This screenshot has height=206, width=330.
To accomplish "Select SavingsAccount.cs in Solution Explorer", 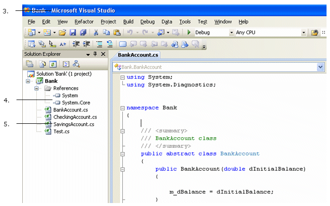I will pos(74,124).
